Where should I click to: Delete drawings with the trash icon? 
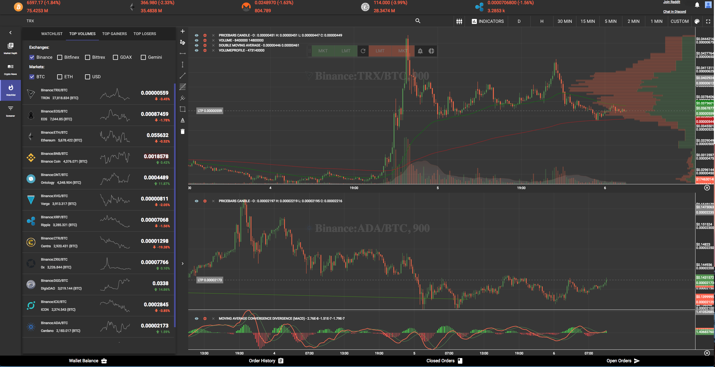[x=182, y=131]
